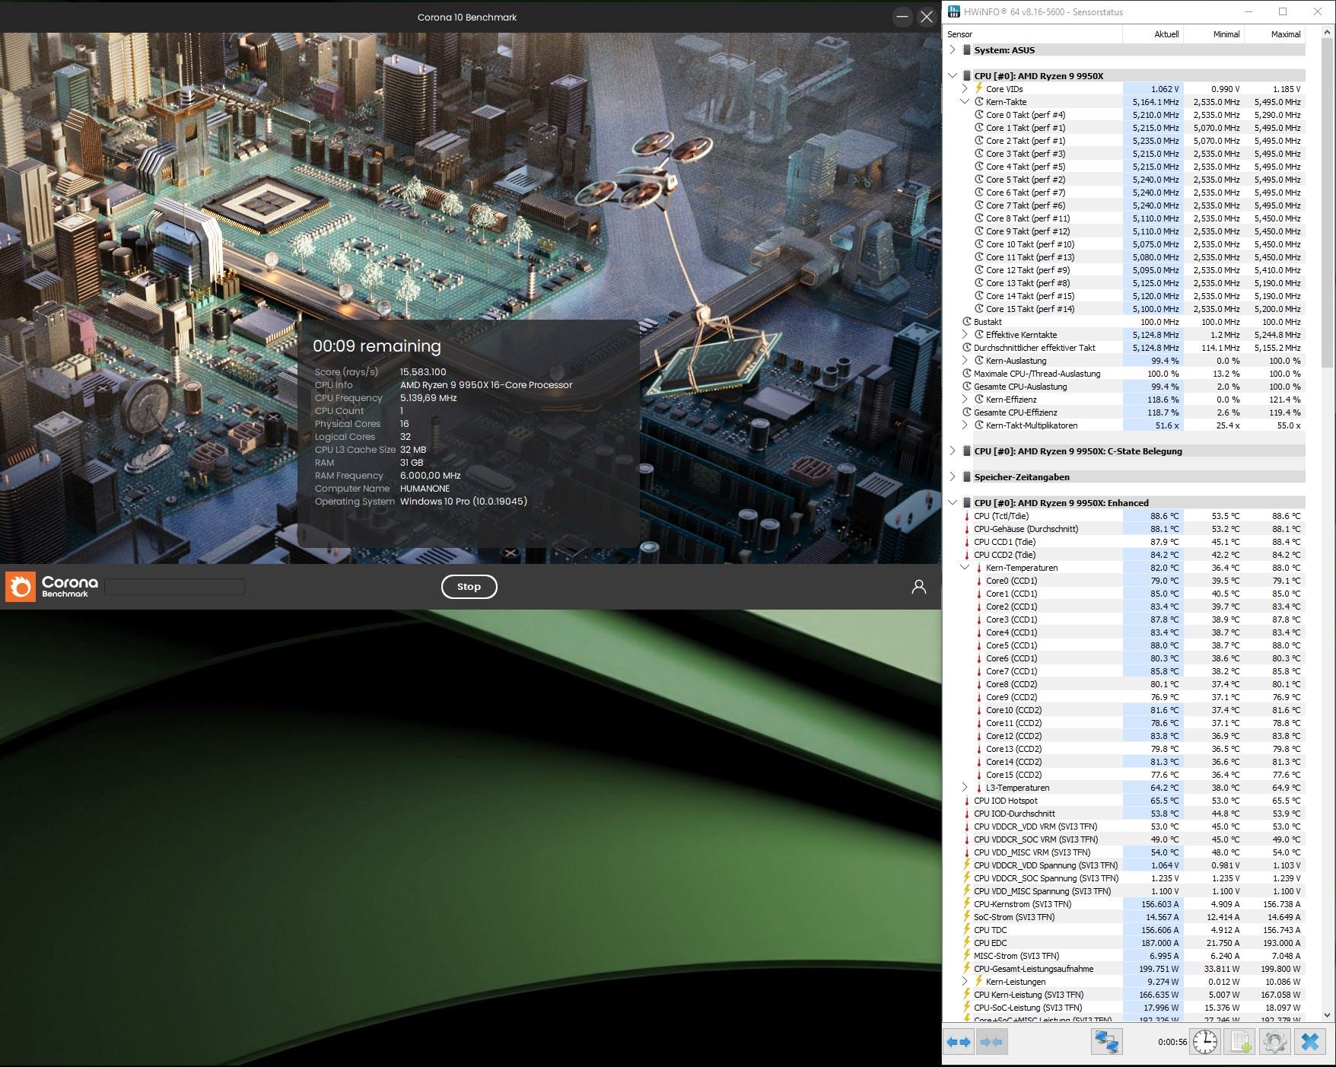The image size is (1336, 1067).
Task: Open the Corona user account icon
Action: pyautogui.click(x=918, y=587)
